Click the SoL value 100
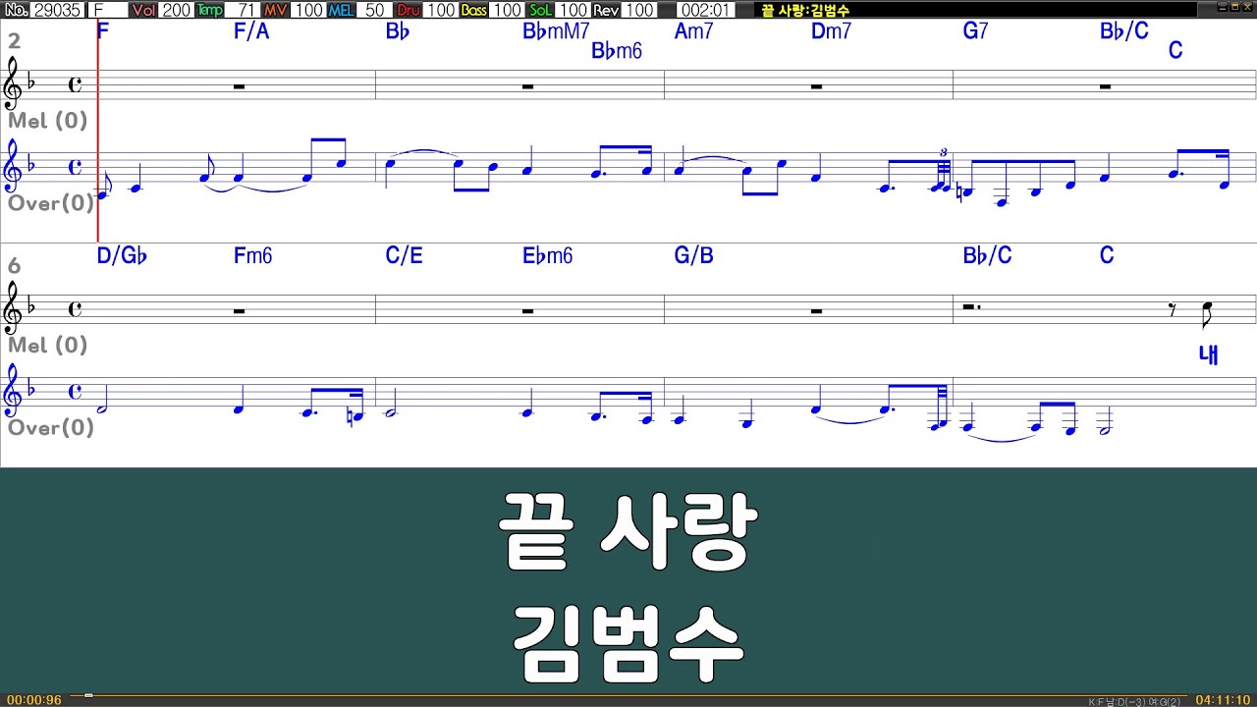This screenshot has width=1257, height=707. [573, 10]
